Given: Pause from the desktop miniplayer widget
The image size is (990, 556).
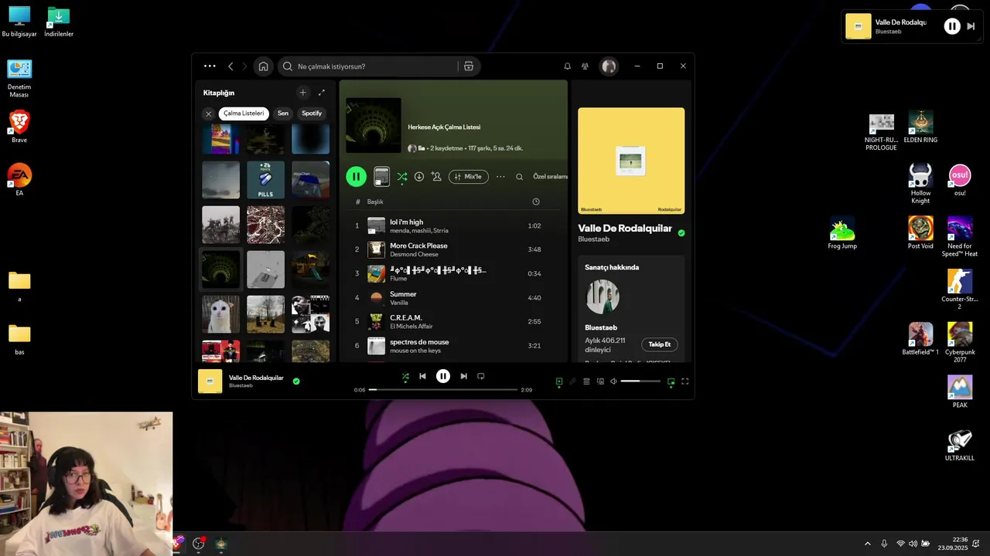Looking at the screenshot, I should (952, 26).
